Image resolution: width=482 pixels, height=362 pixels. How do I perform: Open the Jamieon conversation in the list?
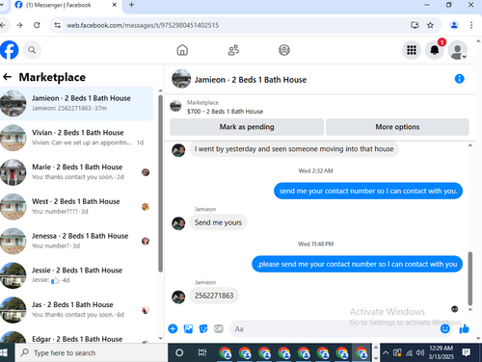coord(76,103)
